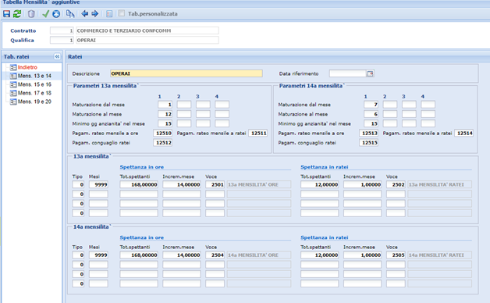Select Mens. 13 e 14 tree item
Viewport: 490px width, 303px height.
pyautogui.click(x=34, y=76)
